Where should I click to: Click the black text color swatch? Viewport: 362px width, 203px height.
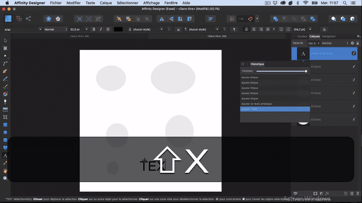click(118, 29)
